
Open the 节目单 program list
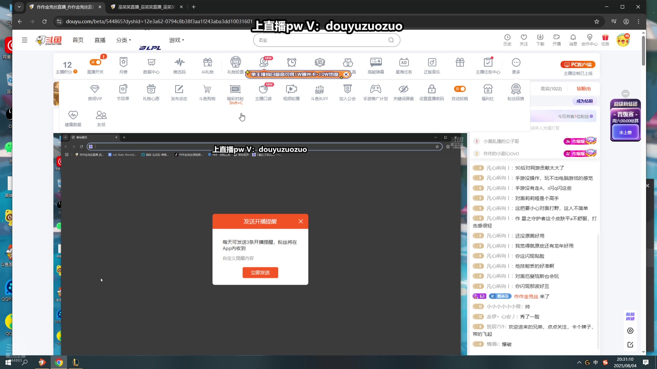(x=123, y=93)
